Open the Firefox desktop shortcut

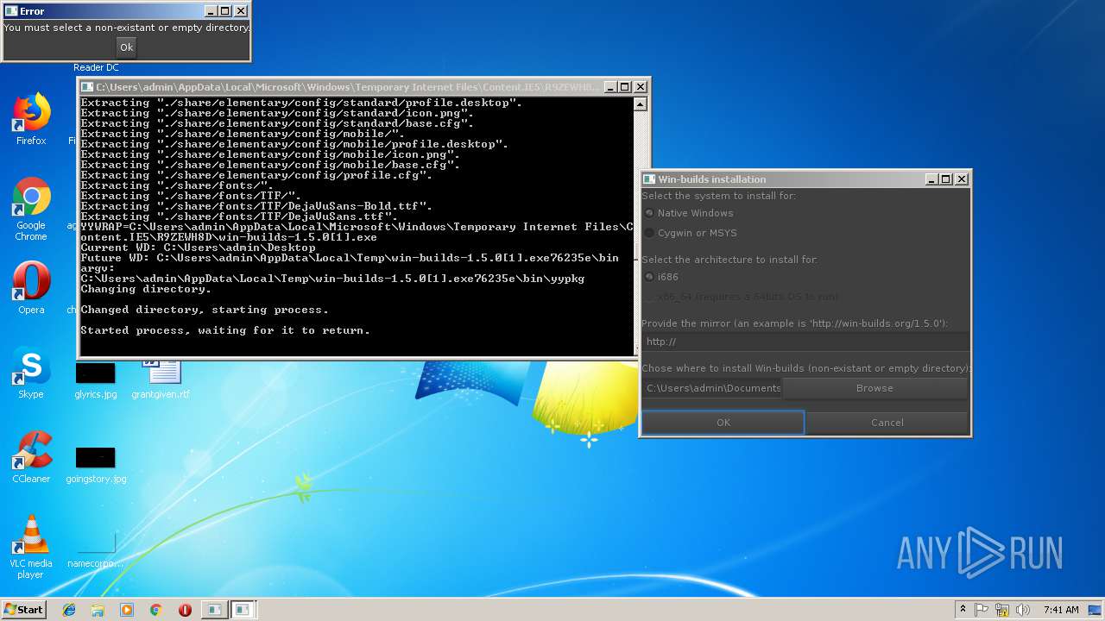pos(31,120)
